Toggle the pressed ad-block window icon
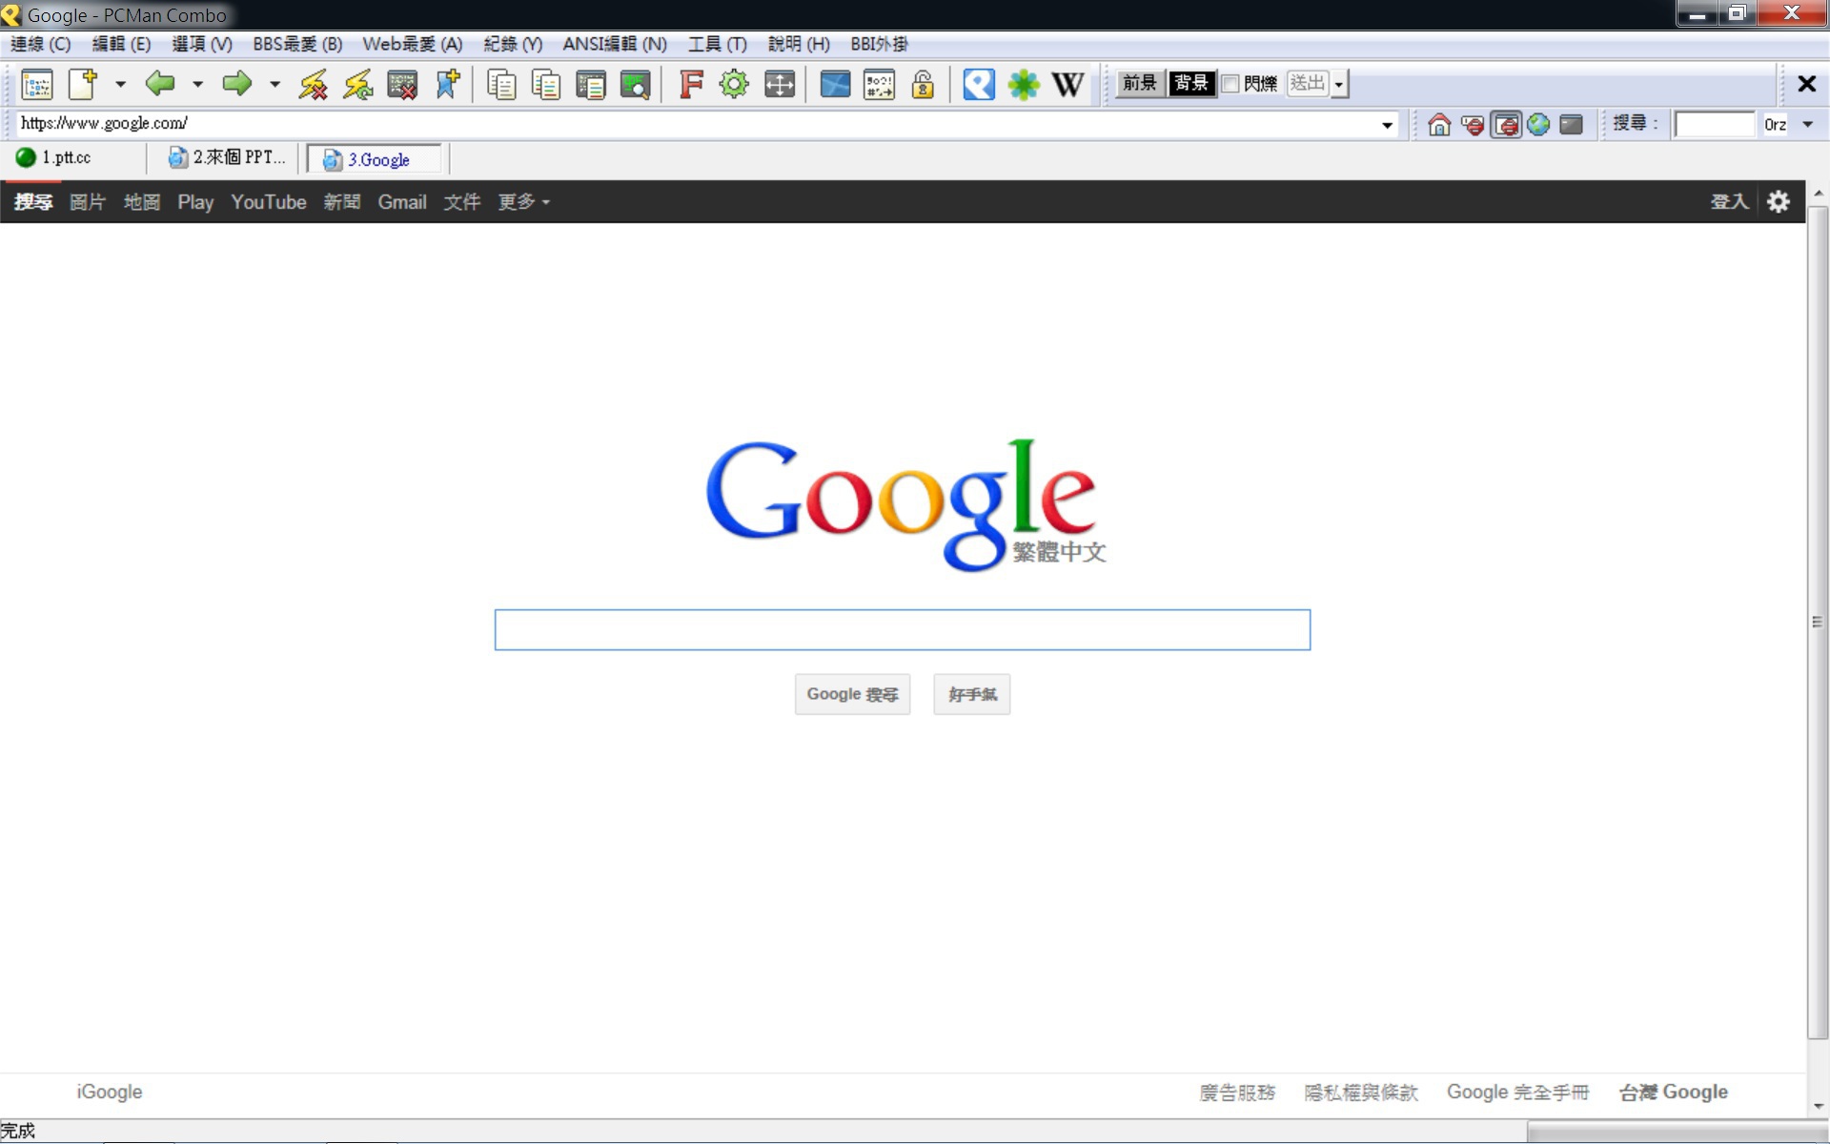 1506,125
